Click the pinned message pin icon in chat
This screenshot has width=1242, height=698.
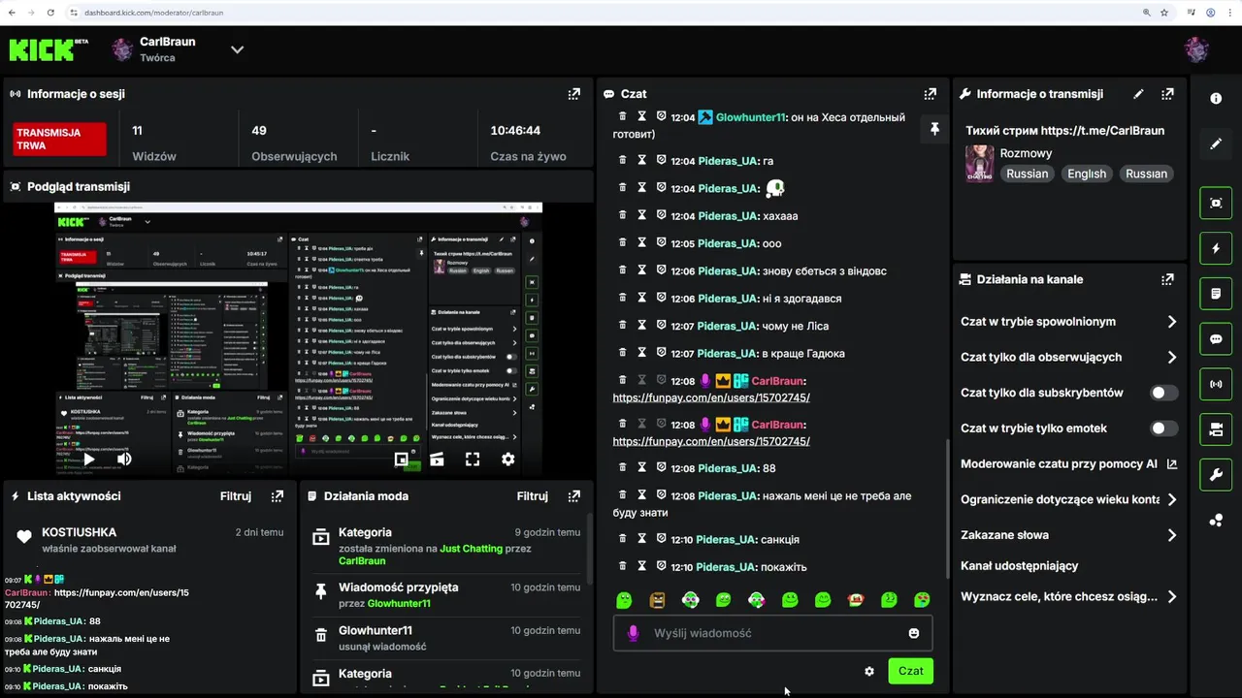934,129
